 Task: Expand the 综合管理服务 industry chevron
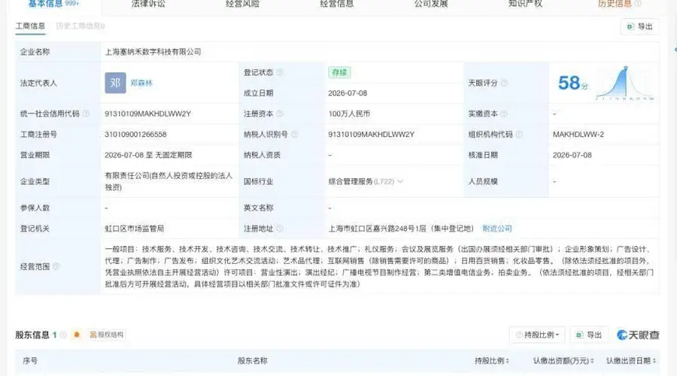tap(400, 181)
